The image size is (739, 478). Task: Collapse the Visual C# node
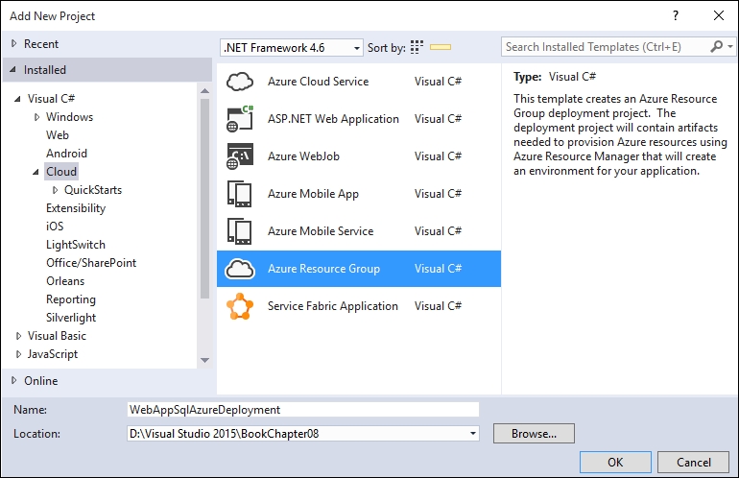17,99
